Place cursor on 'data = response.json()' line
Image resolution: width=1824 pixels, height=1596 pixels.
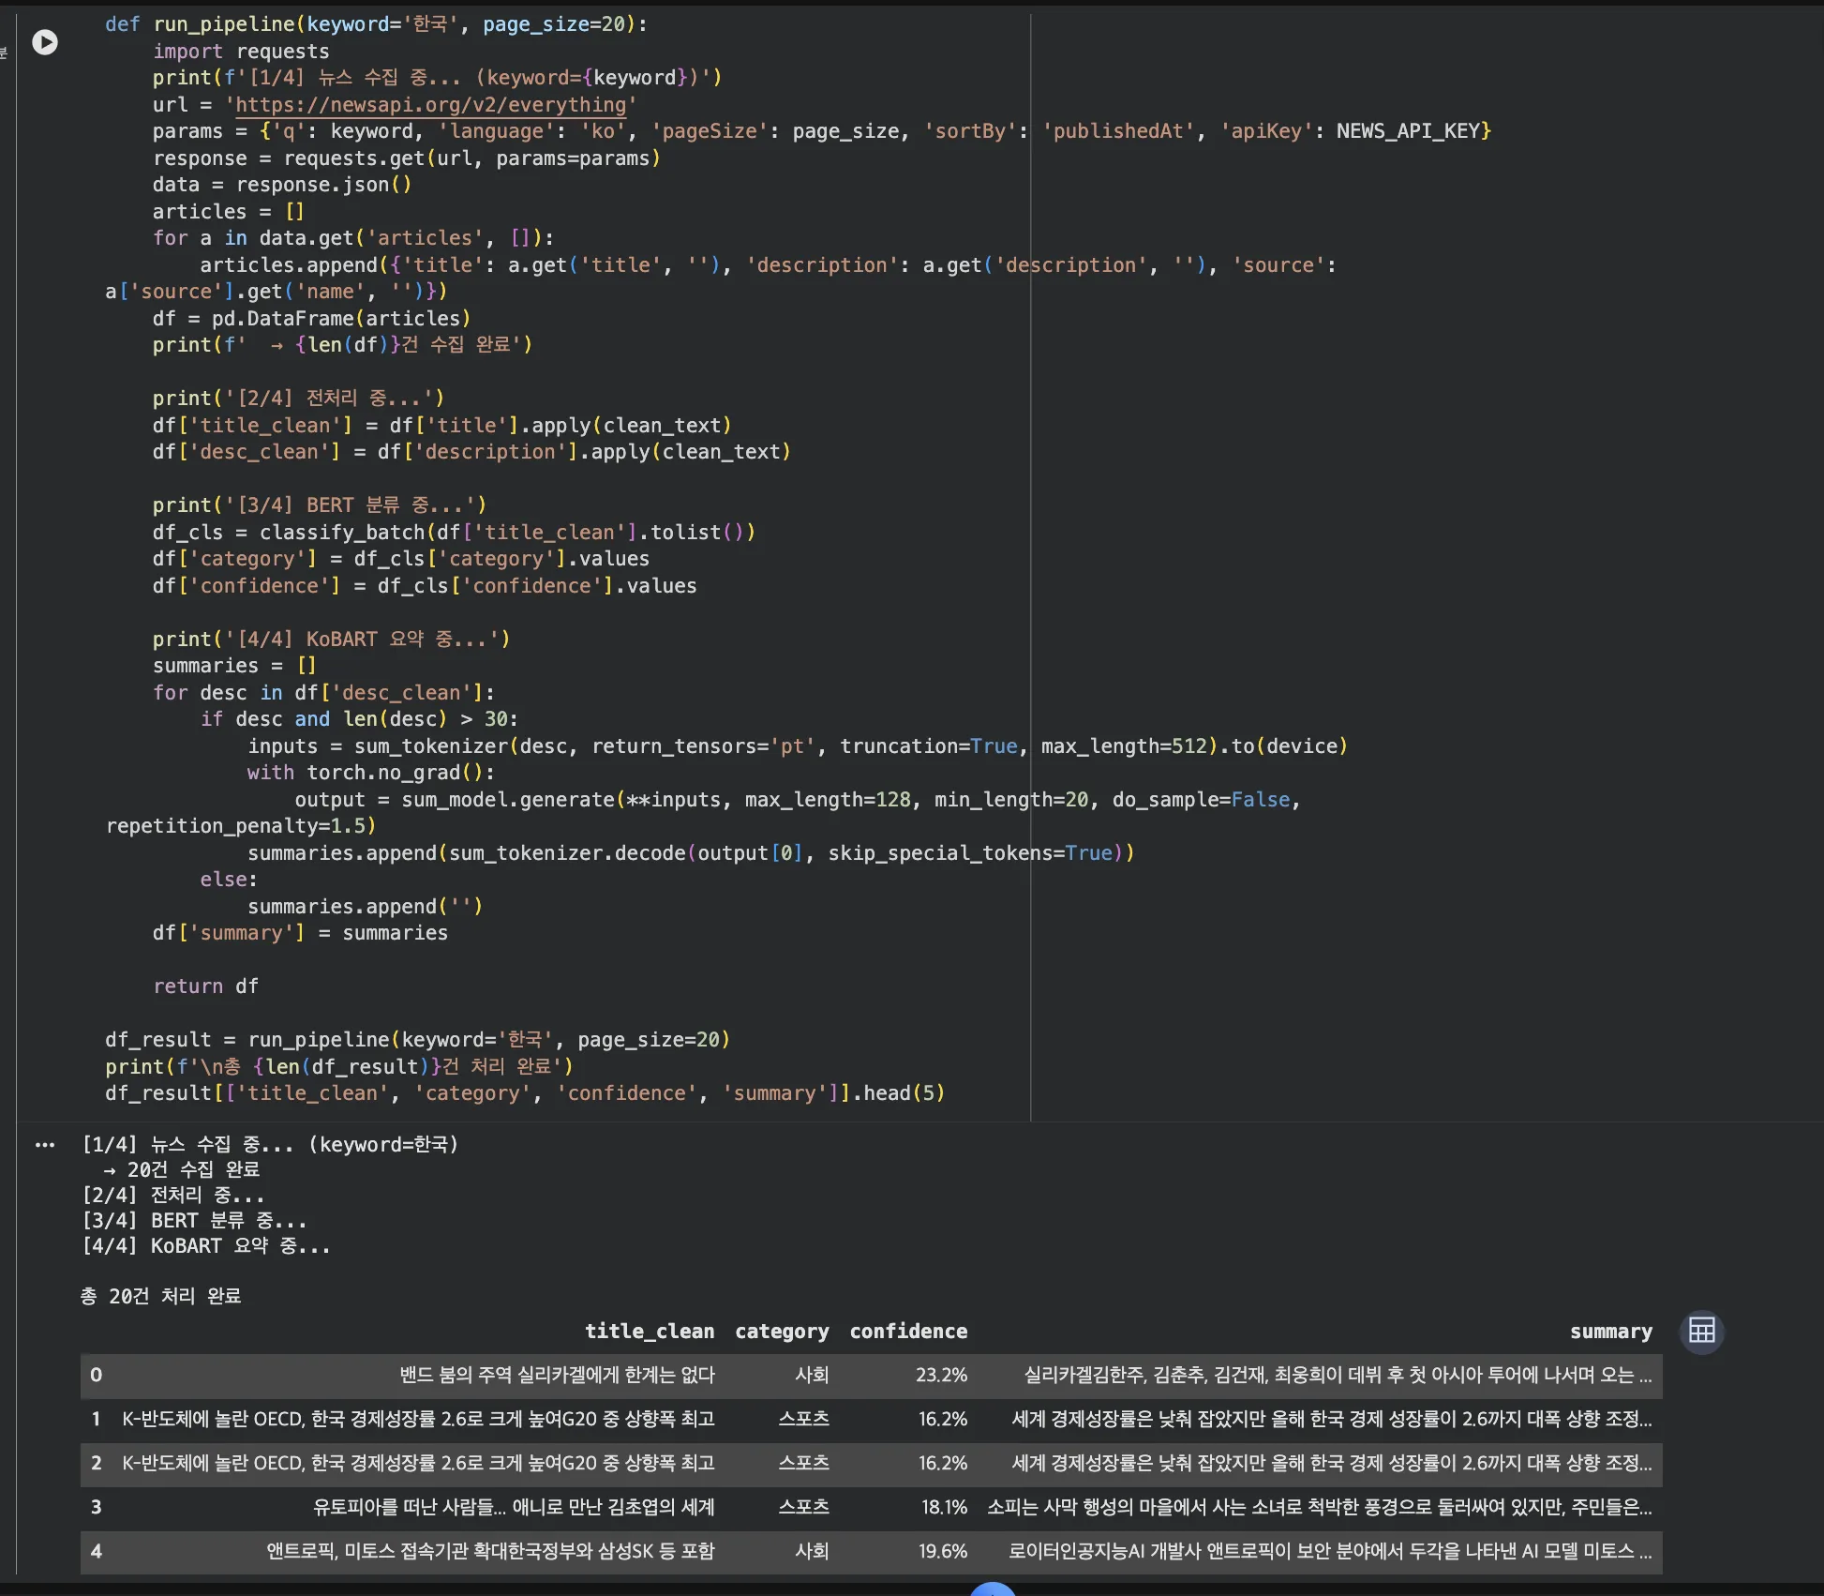coord(282,185)
